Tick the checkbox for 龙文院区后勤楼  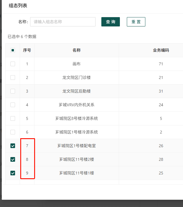click(13, 91)
